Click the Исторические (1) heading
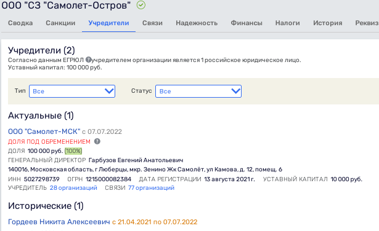Image resolution: width=379 pixels, height=231 pixels. 46,206
